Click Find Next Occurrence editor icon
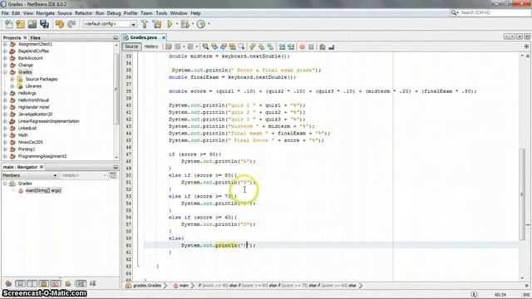 pyautogui.click(x=224, y=47)
